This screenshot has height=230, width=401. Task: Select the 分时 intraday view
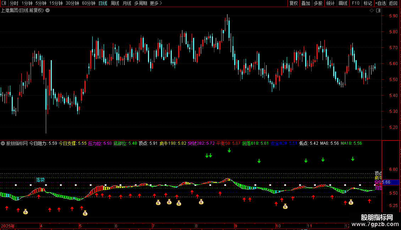click(x=14, y=3)
